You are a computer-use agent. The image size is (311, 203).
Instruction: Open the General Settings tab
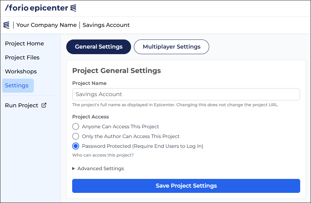tap(99, 47)
